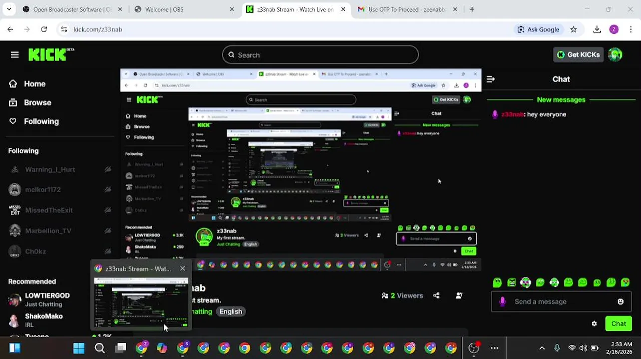
Task: Click the purple microphone chat identity icon
Action: (502, 302)
